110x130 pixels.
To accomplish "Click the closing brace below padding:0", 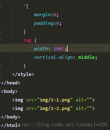I will tap(25, 32).
